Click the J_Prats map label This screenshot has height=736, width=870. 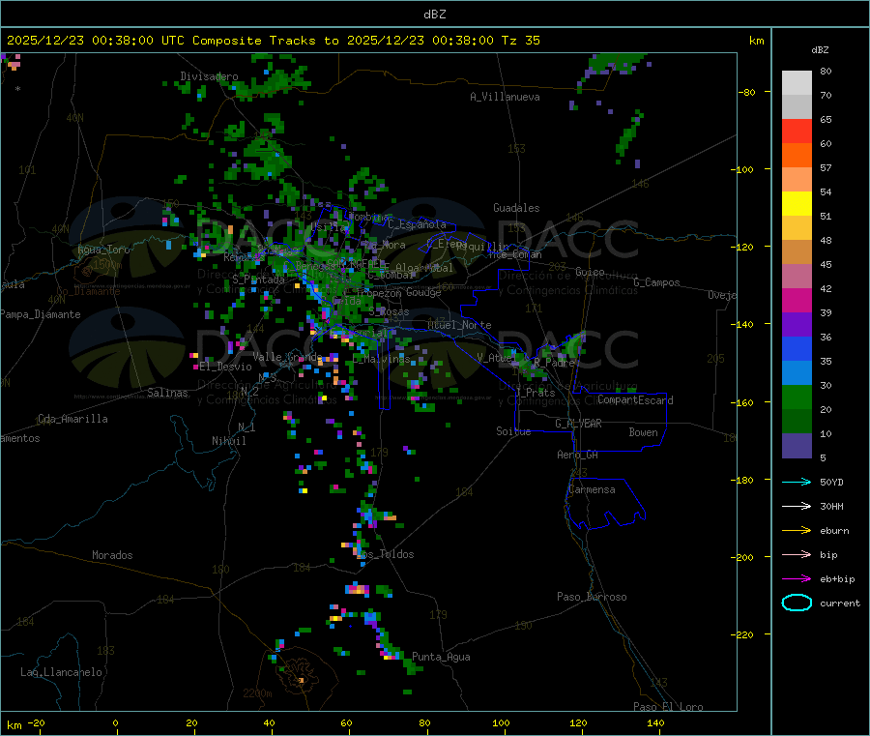click(535, 393)
